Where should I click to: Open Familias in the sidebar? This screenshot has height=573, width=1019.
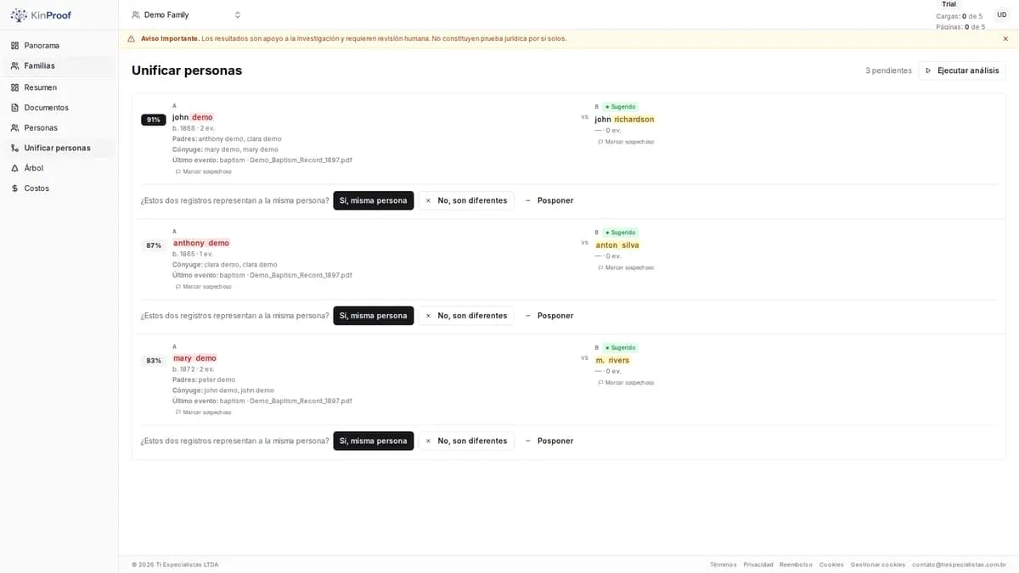59,65
